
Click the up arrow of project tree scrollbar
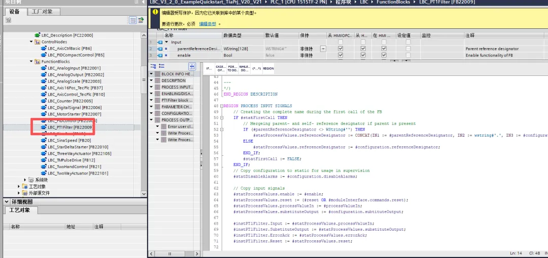click(x=144, y=35)
